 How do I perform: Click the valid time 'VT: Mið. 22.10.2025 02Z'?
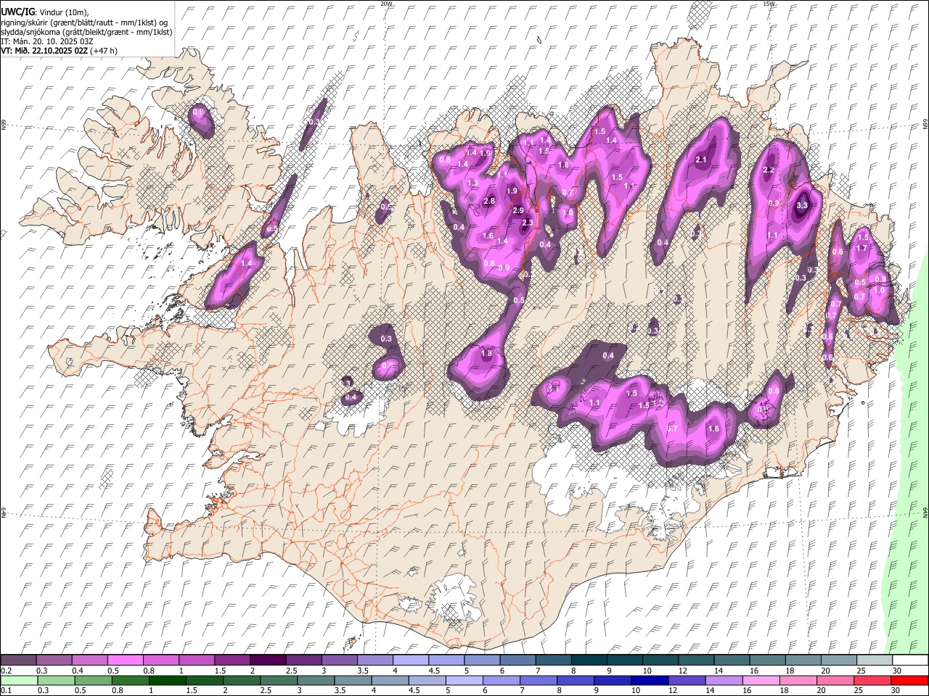44,51
